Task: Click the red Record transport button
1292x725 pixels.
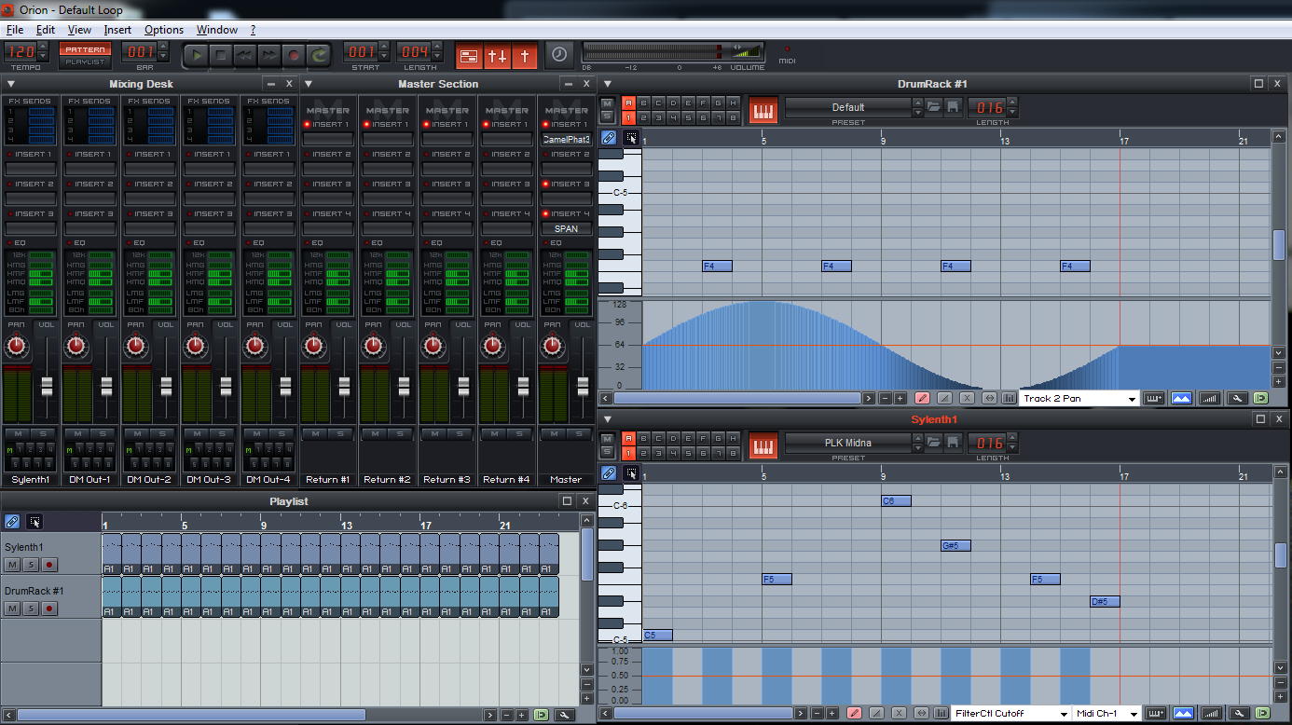Action: click(294, 55)
